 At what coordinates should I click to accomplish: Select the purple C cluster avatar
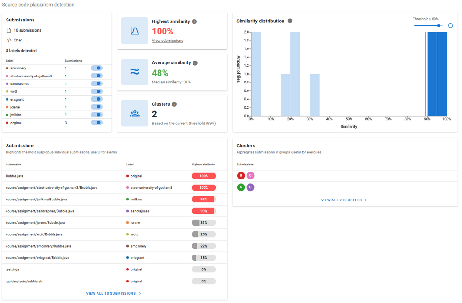(x=250, y=186)
